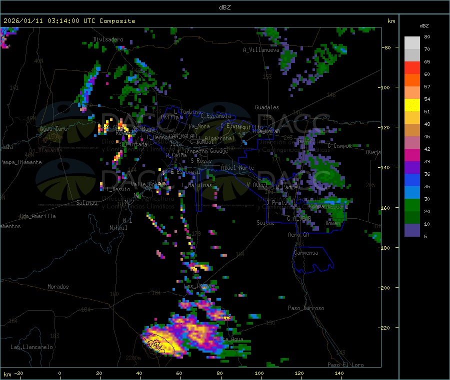Click the 'Punta_Agua' map label

pyautogui.click(x=228, y=339)
